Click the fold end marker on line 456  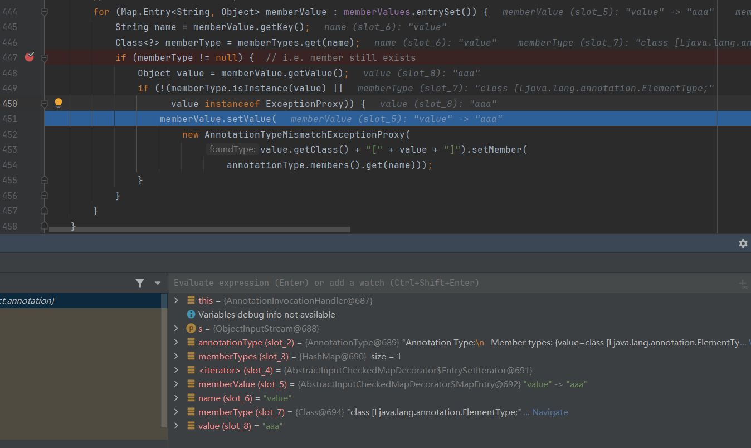pyautogui.click(x=45, y=196)
